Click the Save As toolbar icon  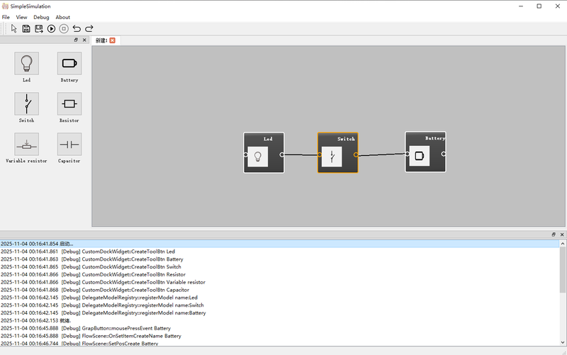pos(39,28)
